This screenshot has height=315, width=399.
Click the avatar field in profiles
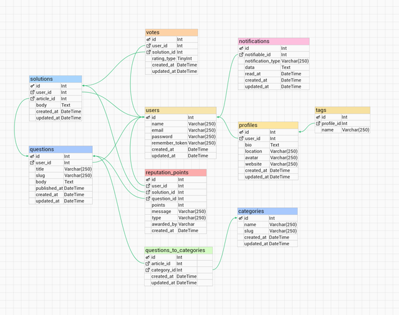tap(268, 157)
